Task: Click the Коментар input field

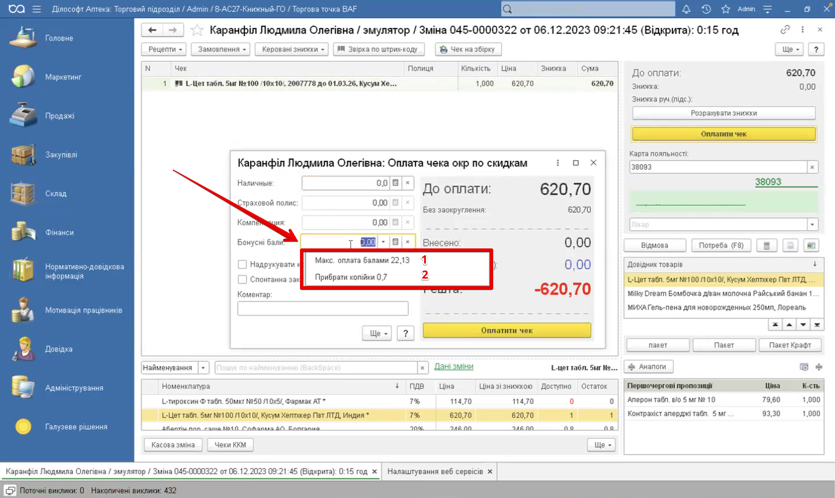Action: pyautogui.click(x=323, y=308)
